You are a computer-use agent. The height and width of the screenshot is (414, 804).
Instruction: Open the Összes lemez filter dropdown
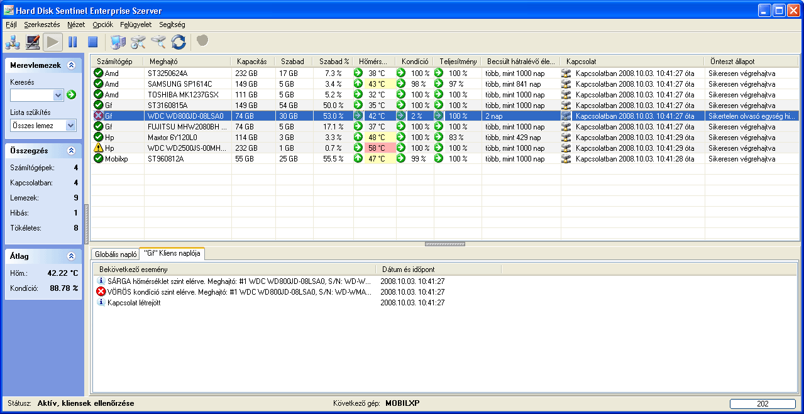point(70,125)
